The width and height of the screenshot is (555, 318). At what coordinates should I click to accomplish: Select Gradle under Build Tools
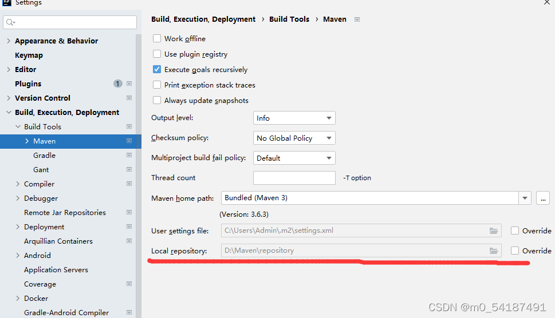coord(44,155)
